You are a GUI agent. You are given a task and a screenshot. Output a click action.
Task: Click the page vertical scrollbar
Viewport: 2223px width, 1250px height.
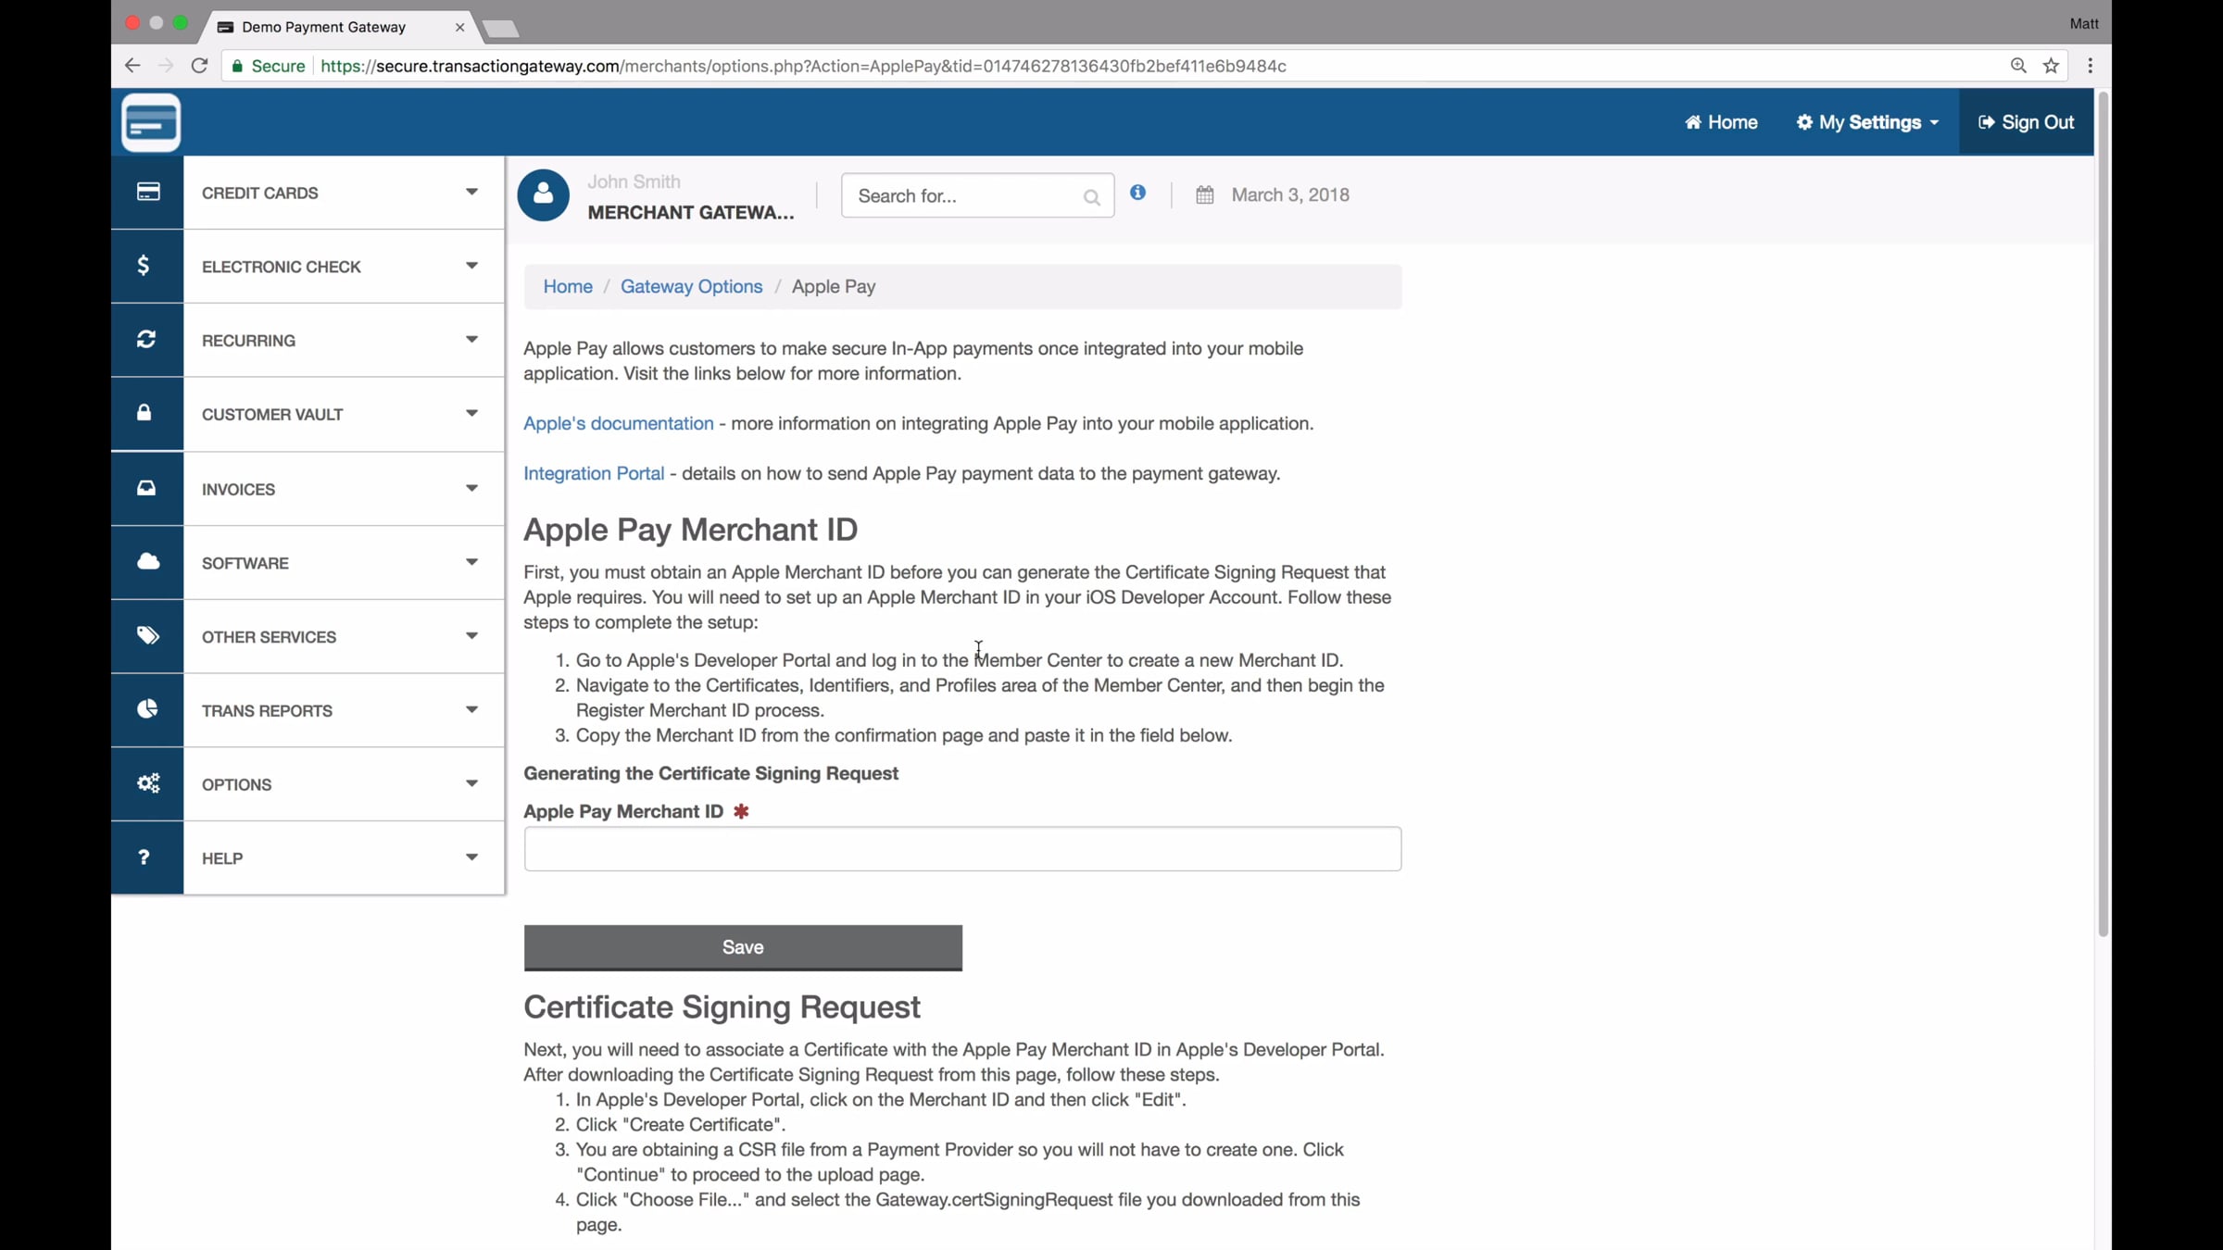[2103, 514]
